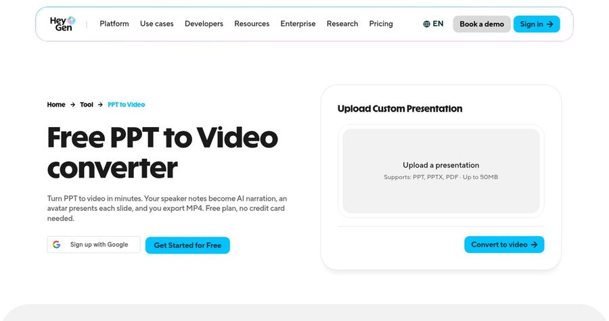Open the Pricing page
Screen dimensions: 609x321
[381, 24]
